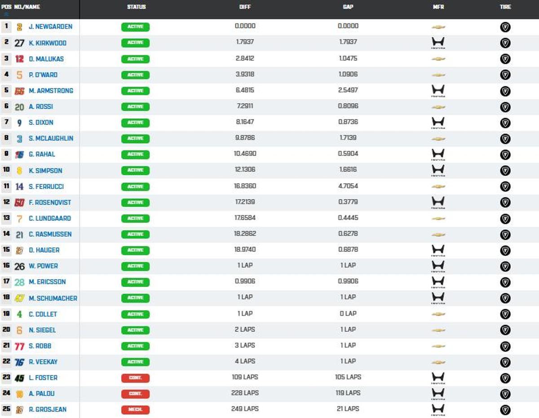
Task: Toggle the MECH. status badge for R. Grosjean
Action: point(135,409)
